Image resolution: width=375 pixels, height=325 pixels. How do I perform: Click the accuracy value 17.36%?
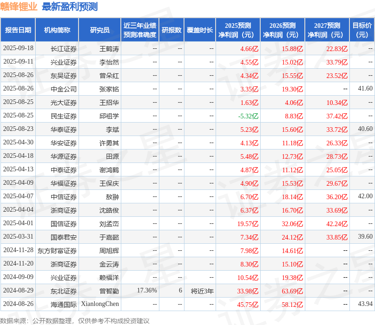point(147,290)
